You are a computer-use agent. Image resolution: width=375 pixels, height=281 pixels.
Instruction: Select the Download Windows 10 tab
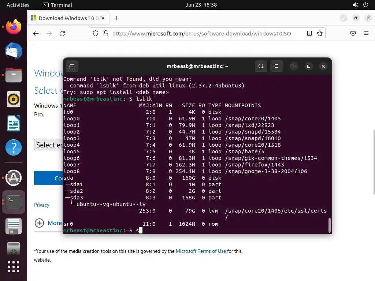[68, 18]
